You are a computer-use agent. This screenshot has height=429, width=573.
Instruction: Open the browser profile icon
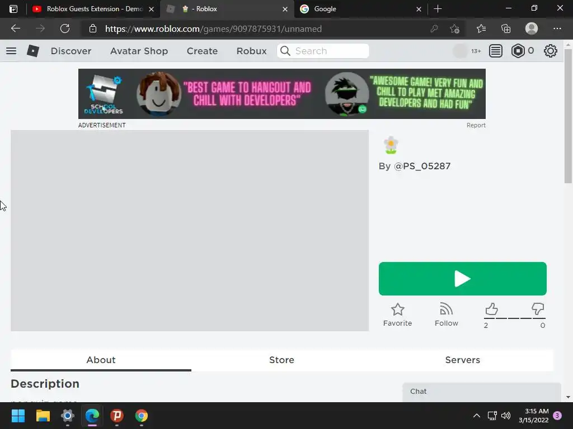(532, 28)
